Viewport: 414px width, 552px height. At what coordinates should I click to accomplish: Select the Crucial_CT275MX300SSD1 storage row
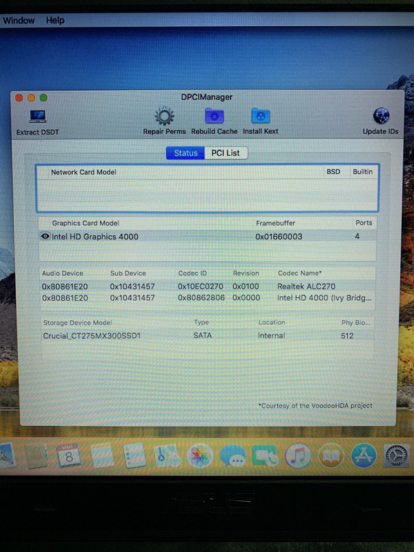[208, 336]
